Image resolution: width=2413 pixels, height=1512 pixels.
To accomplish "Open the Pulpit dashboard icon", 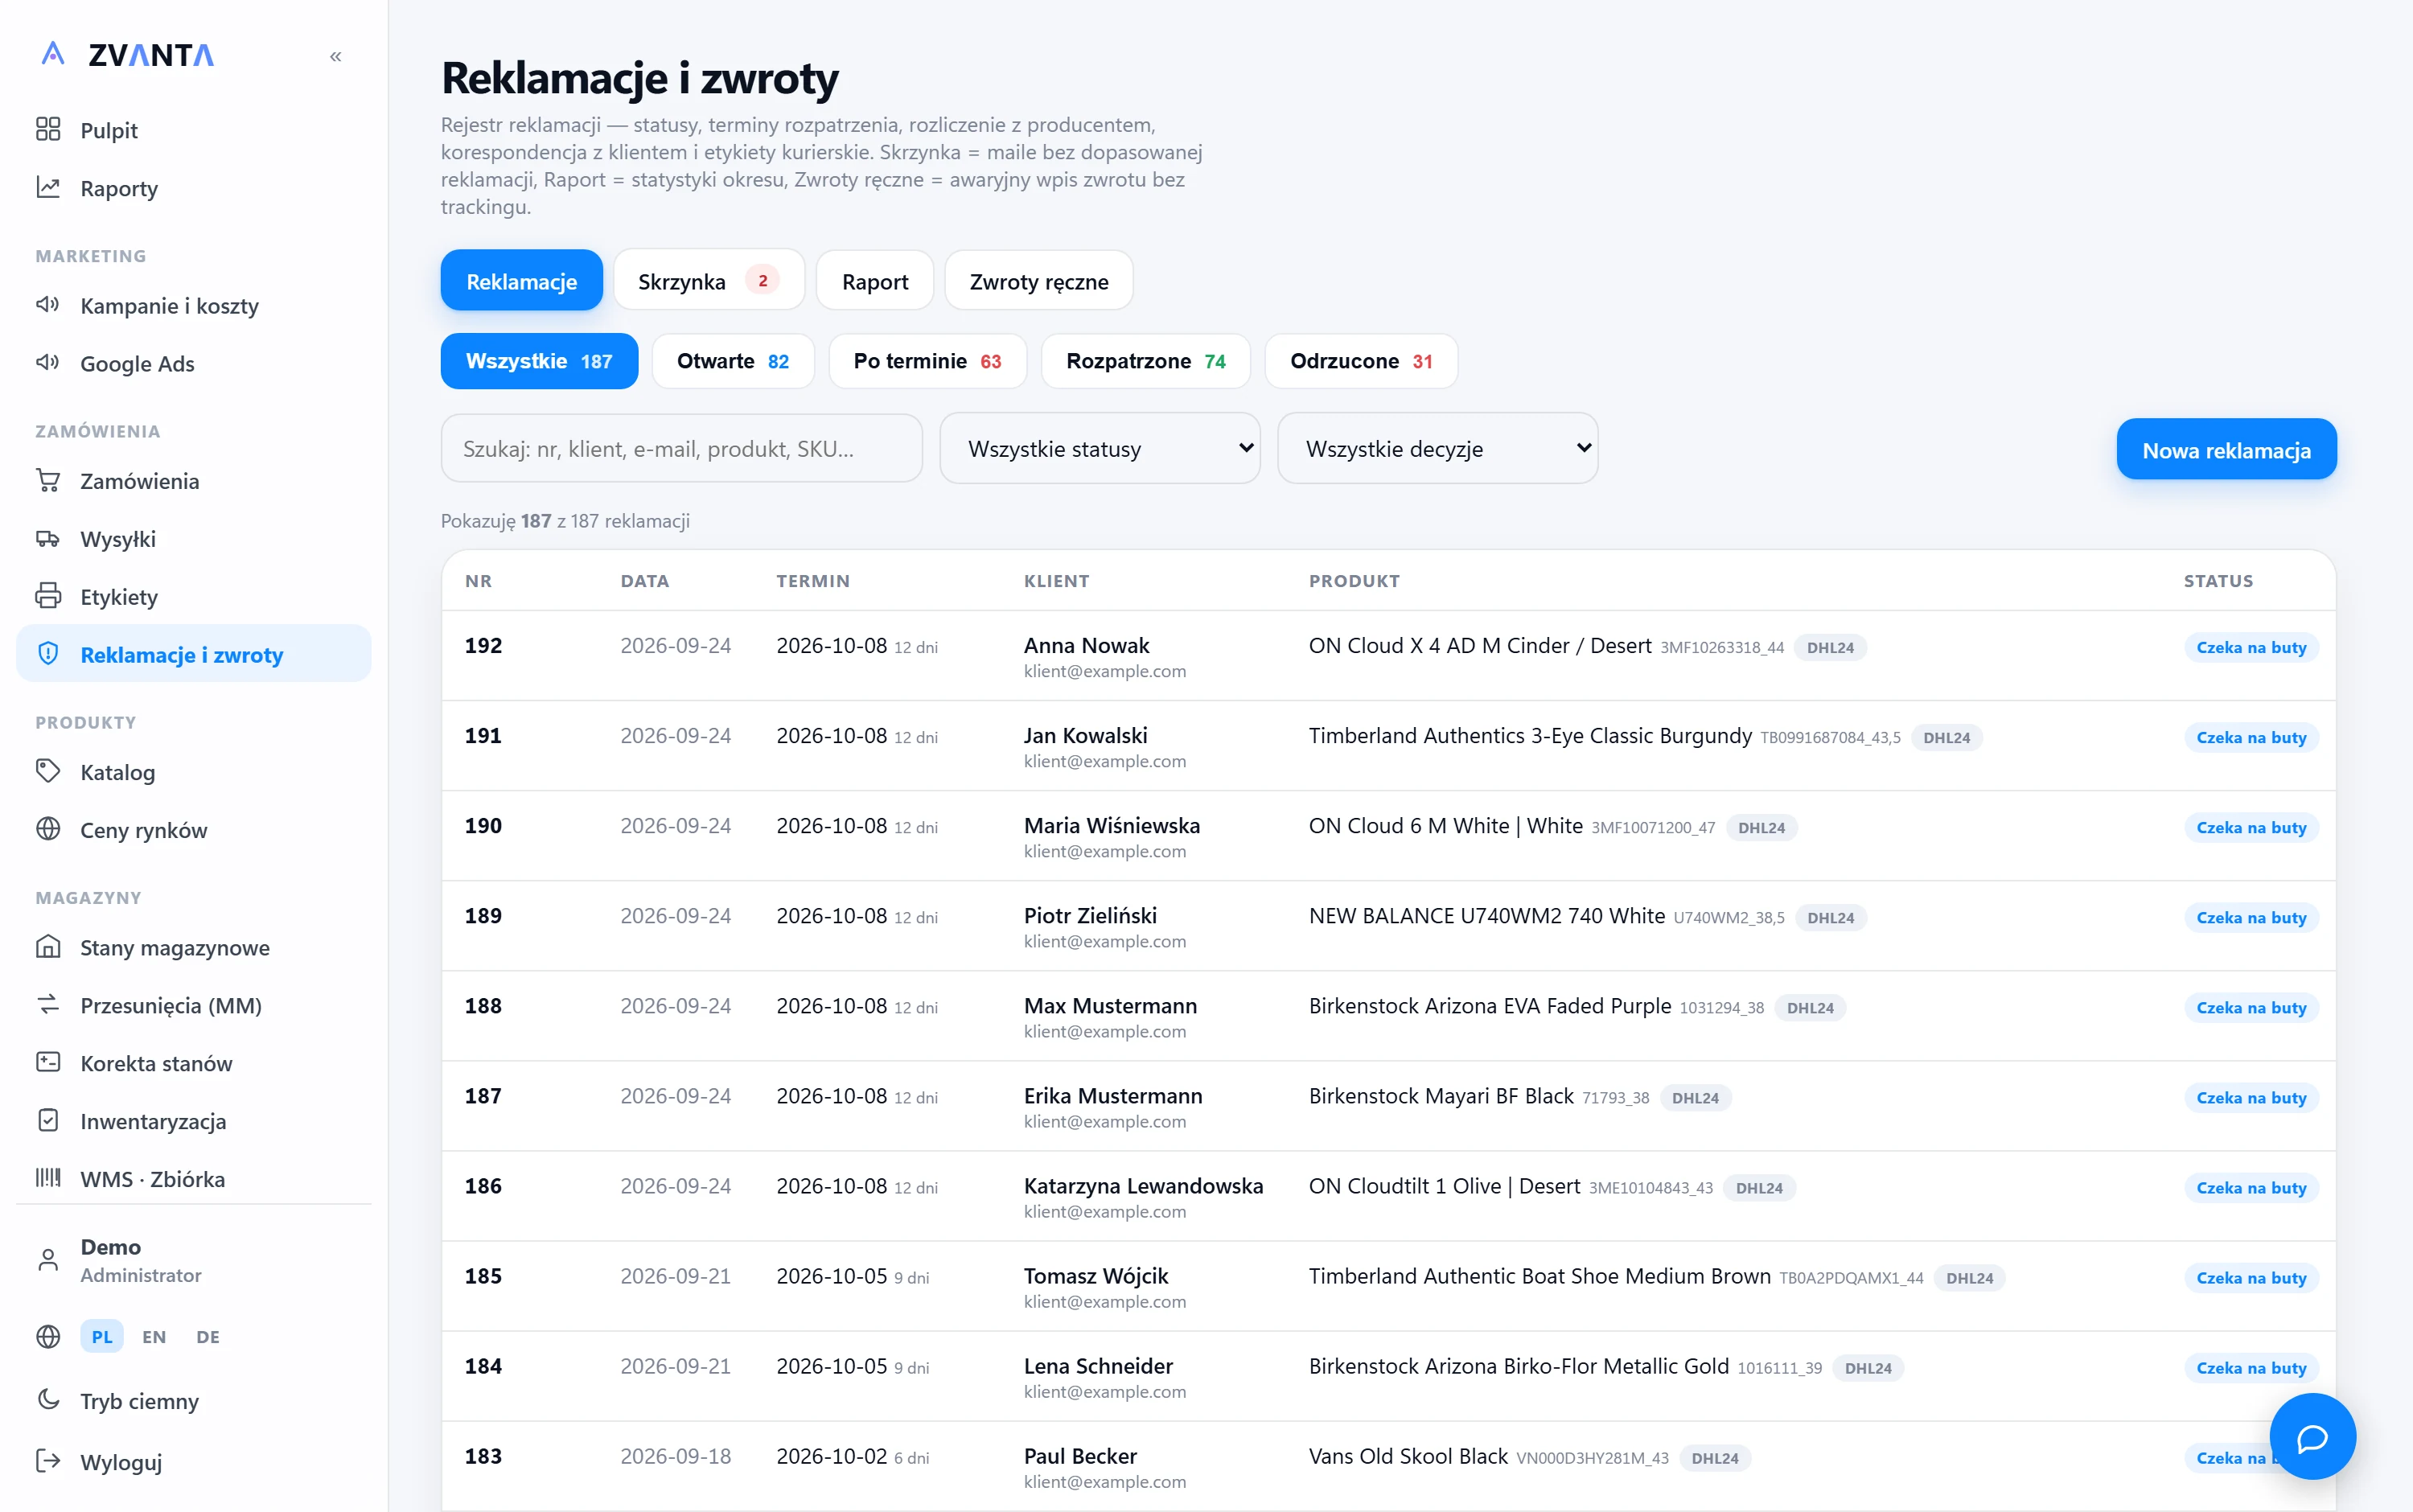I will 48,129.
